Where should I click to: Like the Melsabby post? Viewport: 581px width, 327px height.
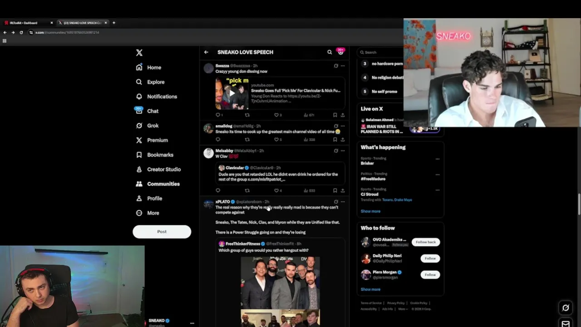pos(276,190)
